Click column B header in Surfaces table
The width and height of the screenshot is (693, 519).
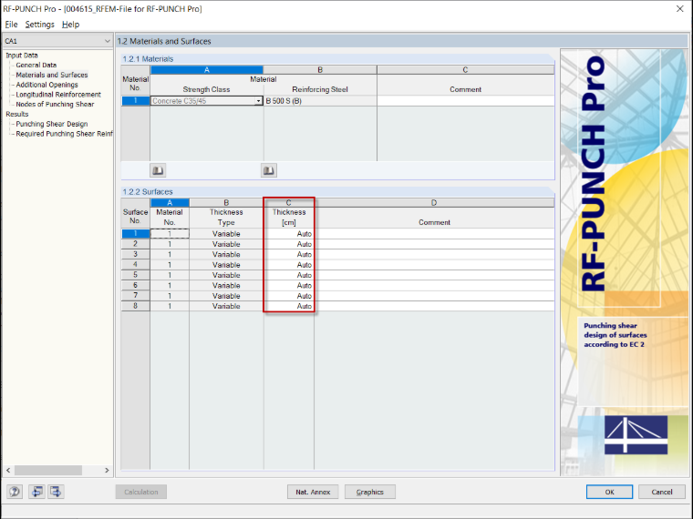click(226, 202)
